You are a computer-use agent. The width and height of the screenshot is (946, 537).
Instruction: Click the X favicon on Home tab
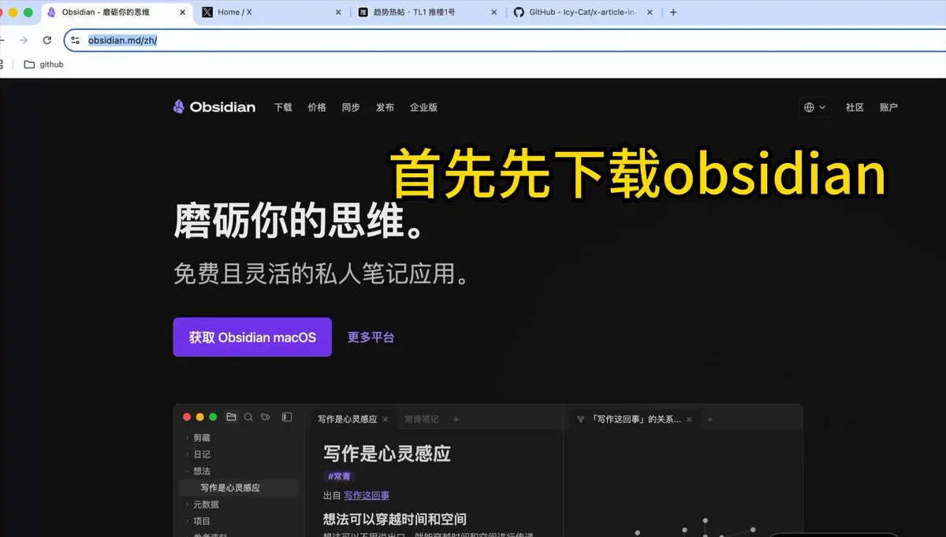pyautogui.click(x=207, y=12)
